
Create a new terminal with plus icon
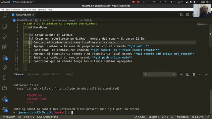(x=181, y=74)
